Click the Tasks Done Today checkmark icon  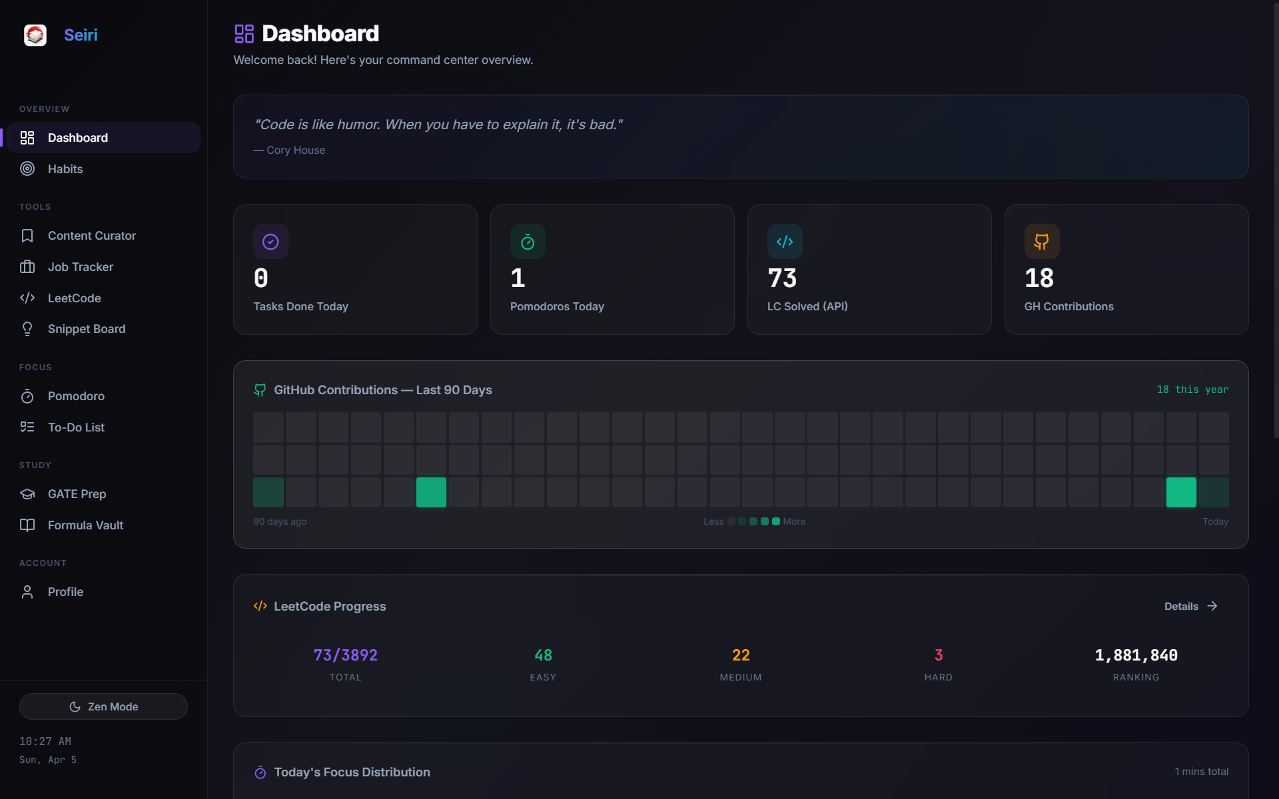click(270, 242)
